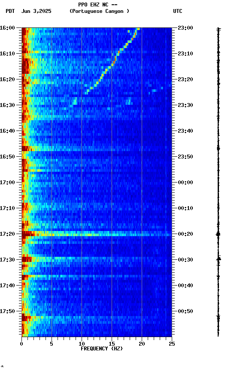Click the seismogram spike near 23:47 UTC

pos(218,149)
